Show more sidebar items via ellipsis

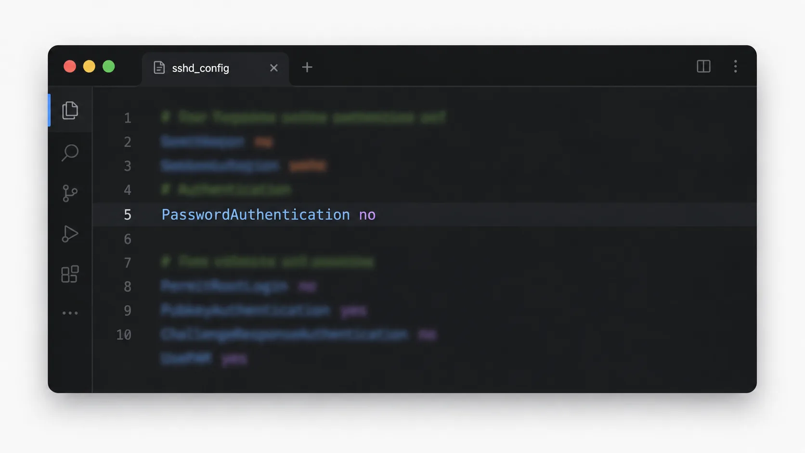(x=70, y=313)
